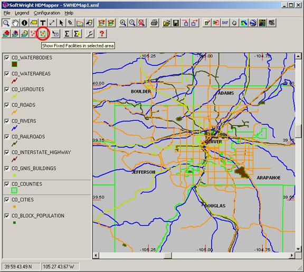The image size is (304, 272).
Task: Click the red question mark help icon
Action: click(x=102, y=34)
